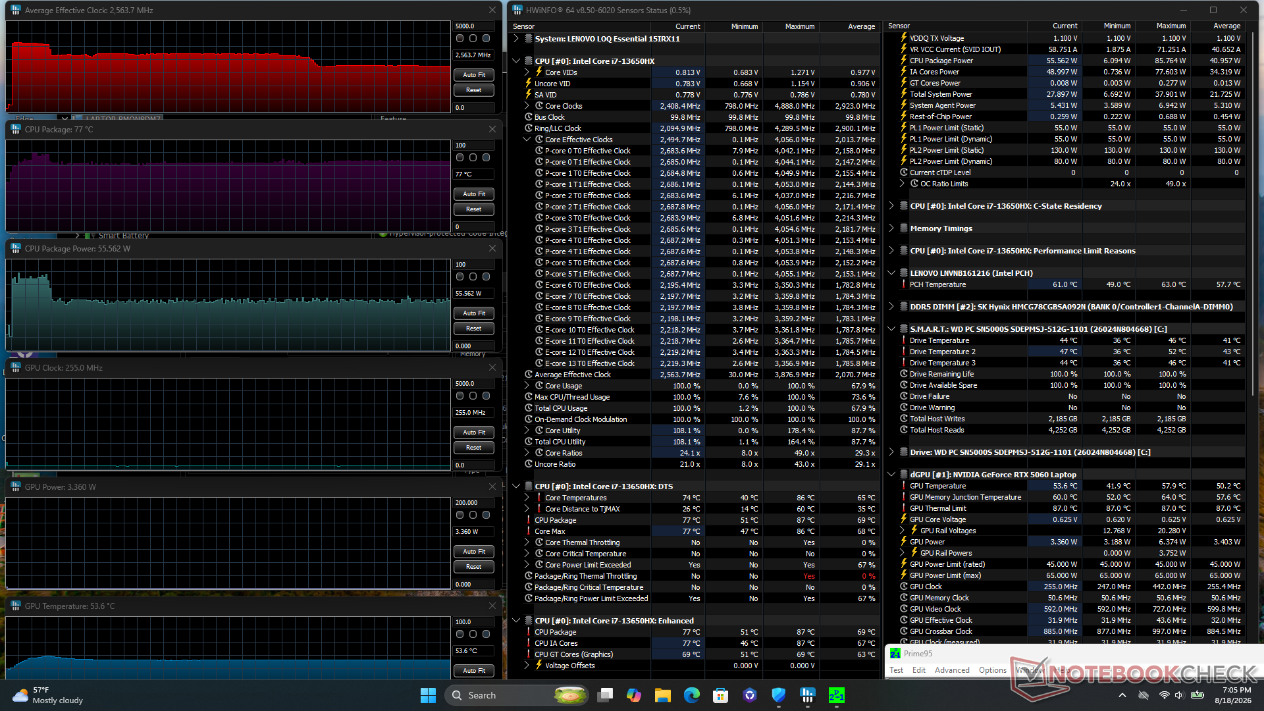Toggle middle circle in CPU Package temperature graph

pyautogui.click(x=473, y=157)
